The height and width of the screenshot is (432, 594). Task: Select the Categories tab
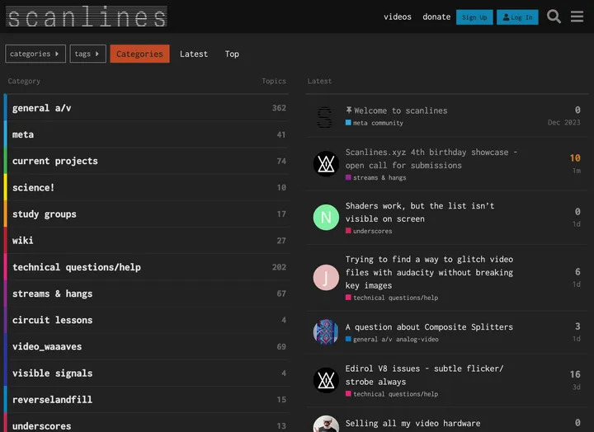139,54
